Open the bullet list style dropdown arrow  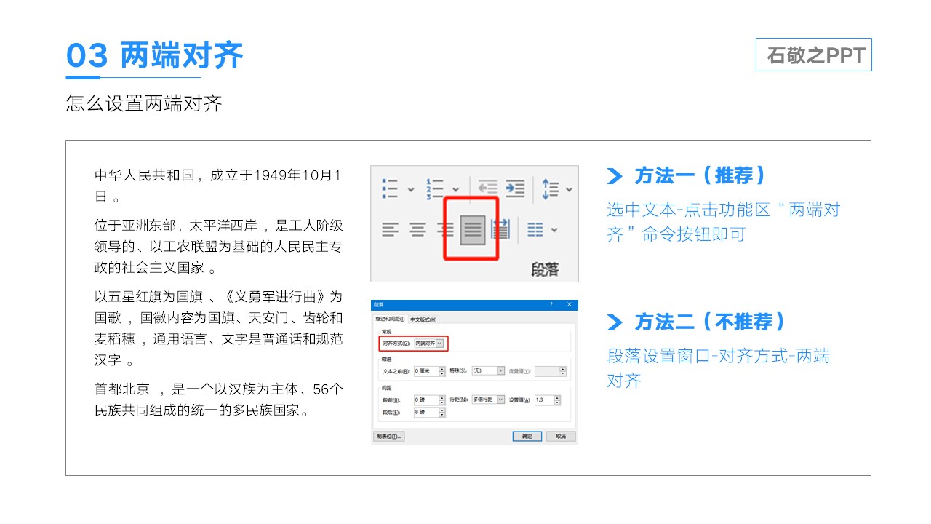[411, 189]
